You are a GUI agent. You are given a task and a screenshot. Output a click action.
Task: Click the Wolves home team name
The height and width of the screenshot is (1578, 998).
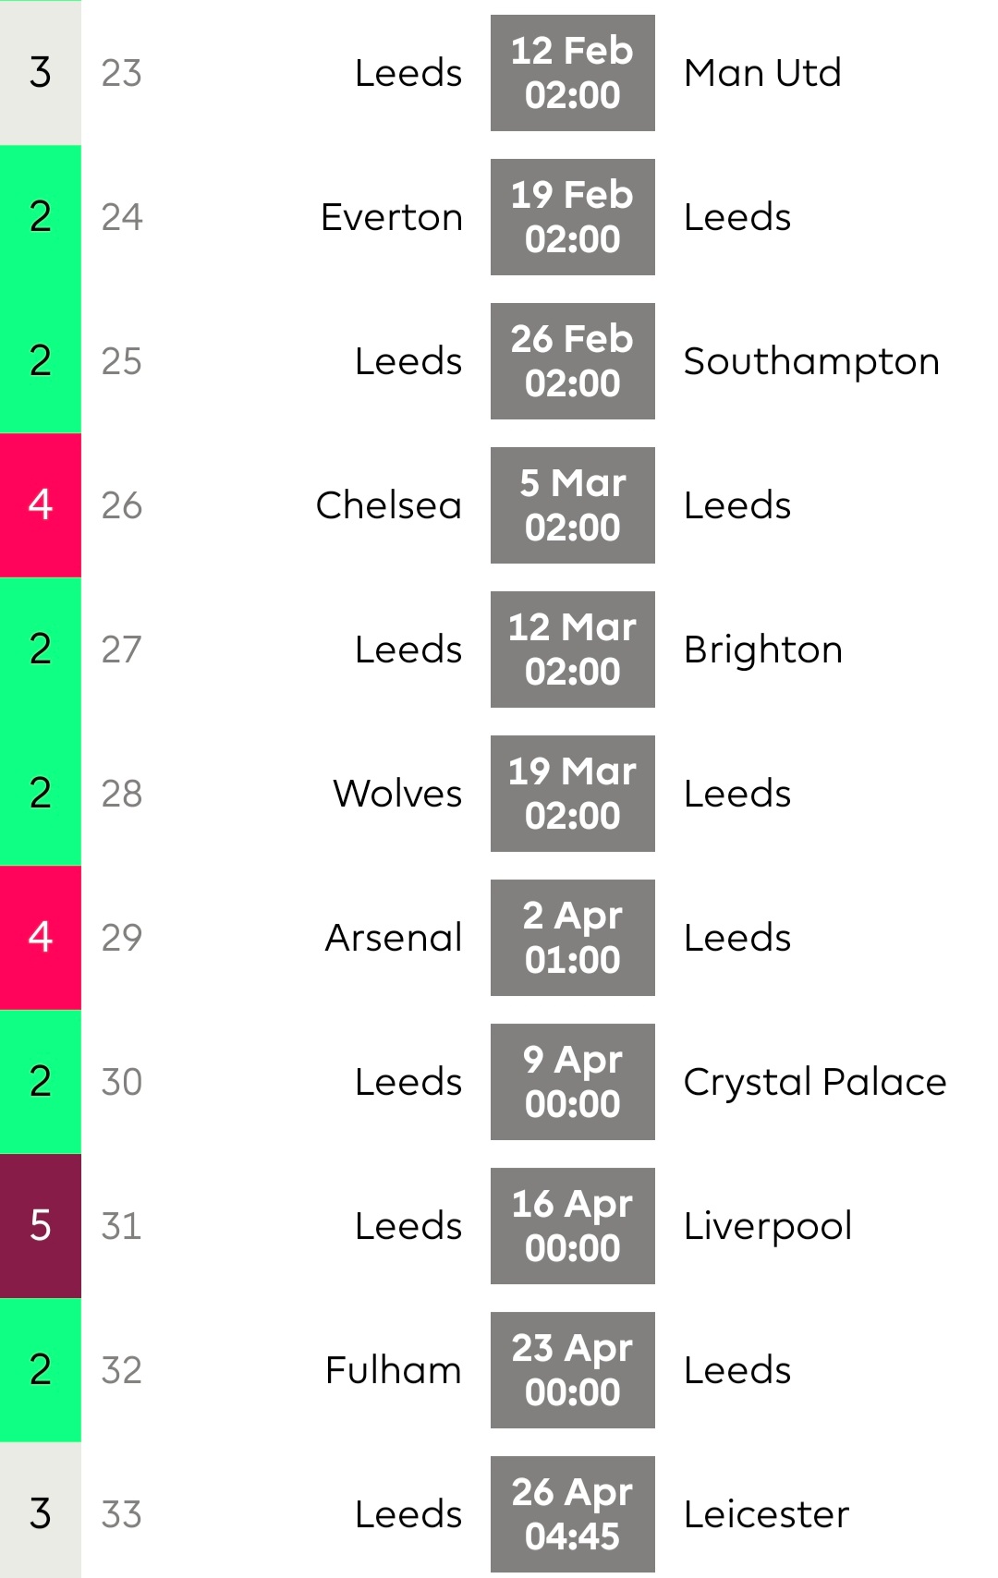[x=397, y=794]
